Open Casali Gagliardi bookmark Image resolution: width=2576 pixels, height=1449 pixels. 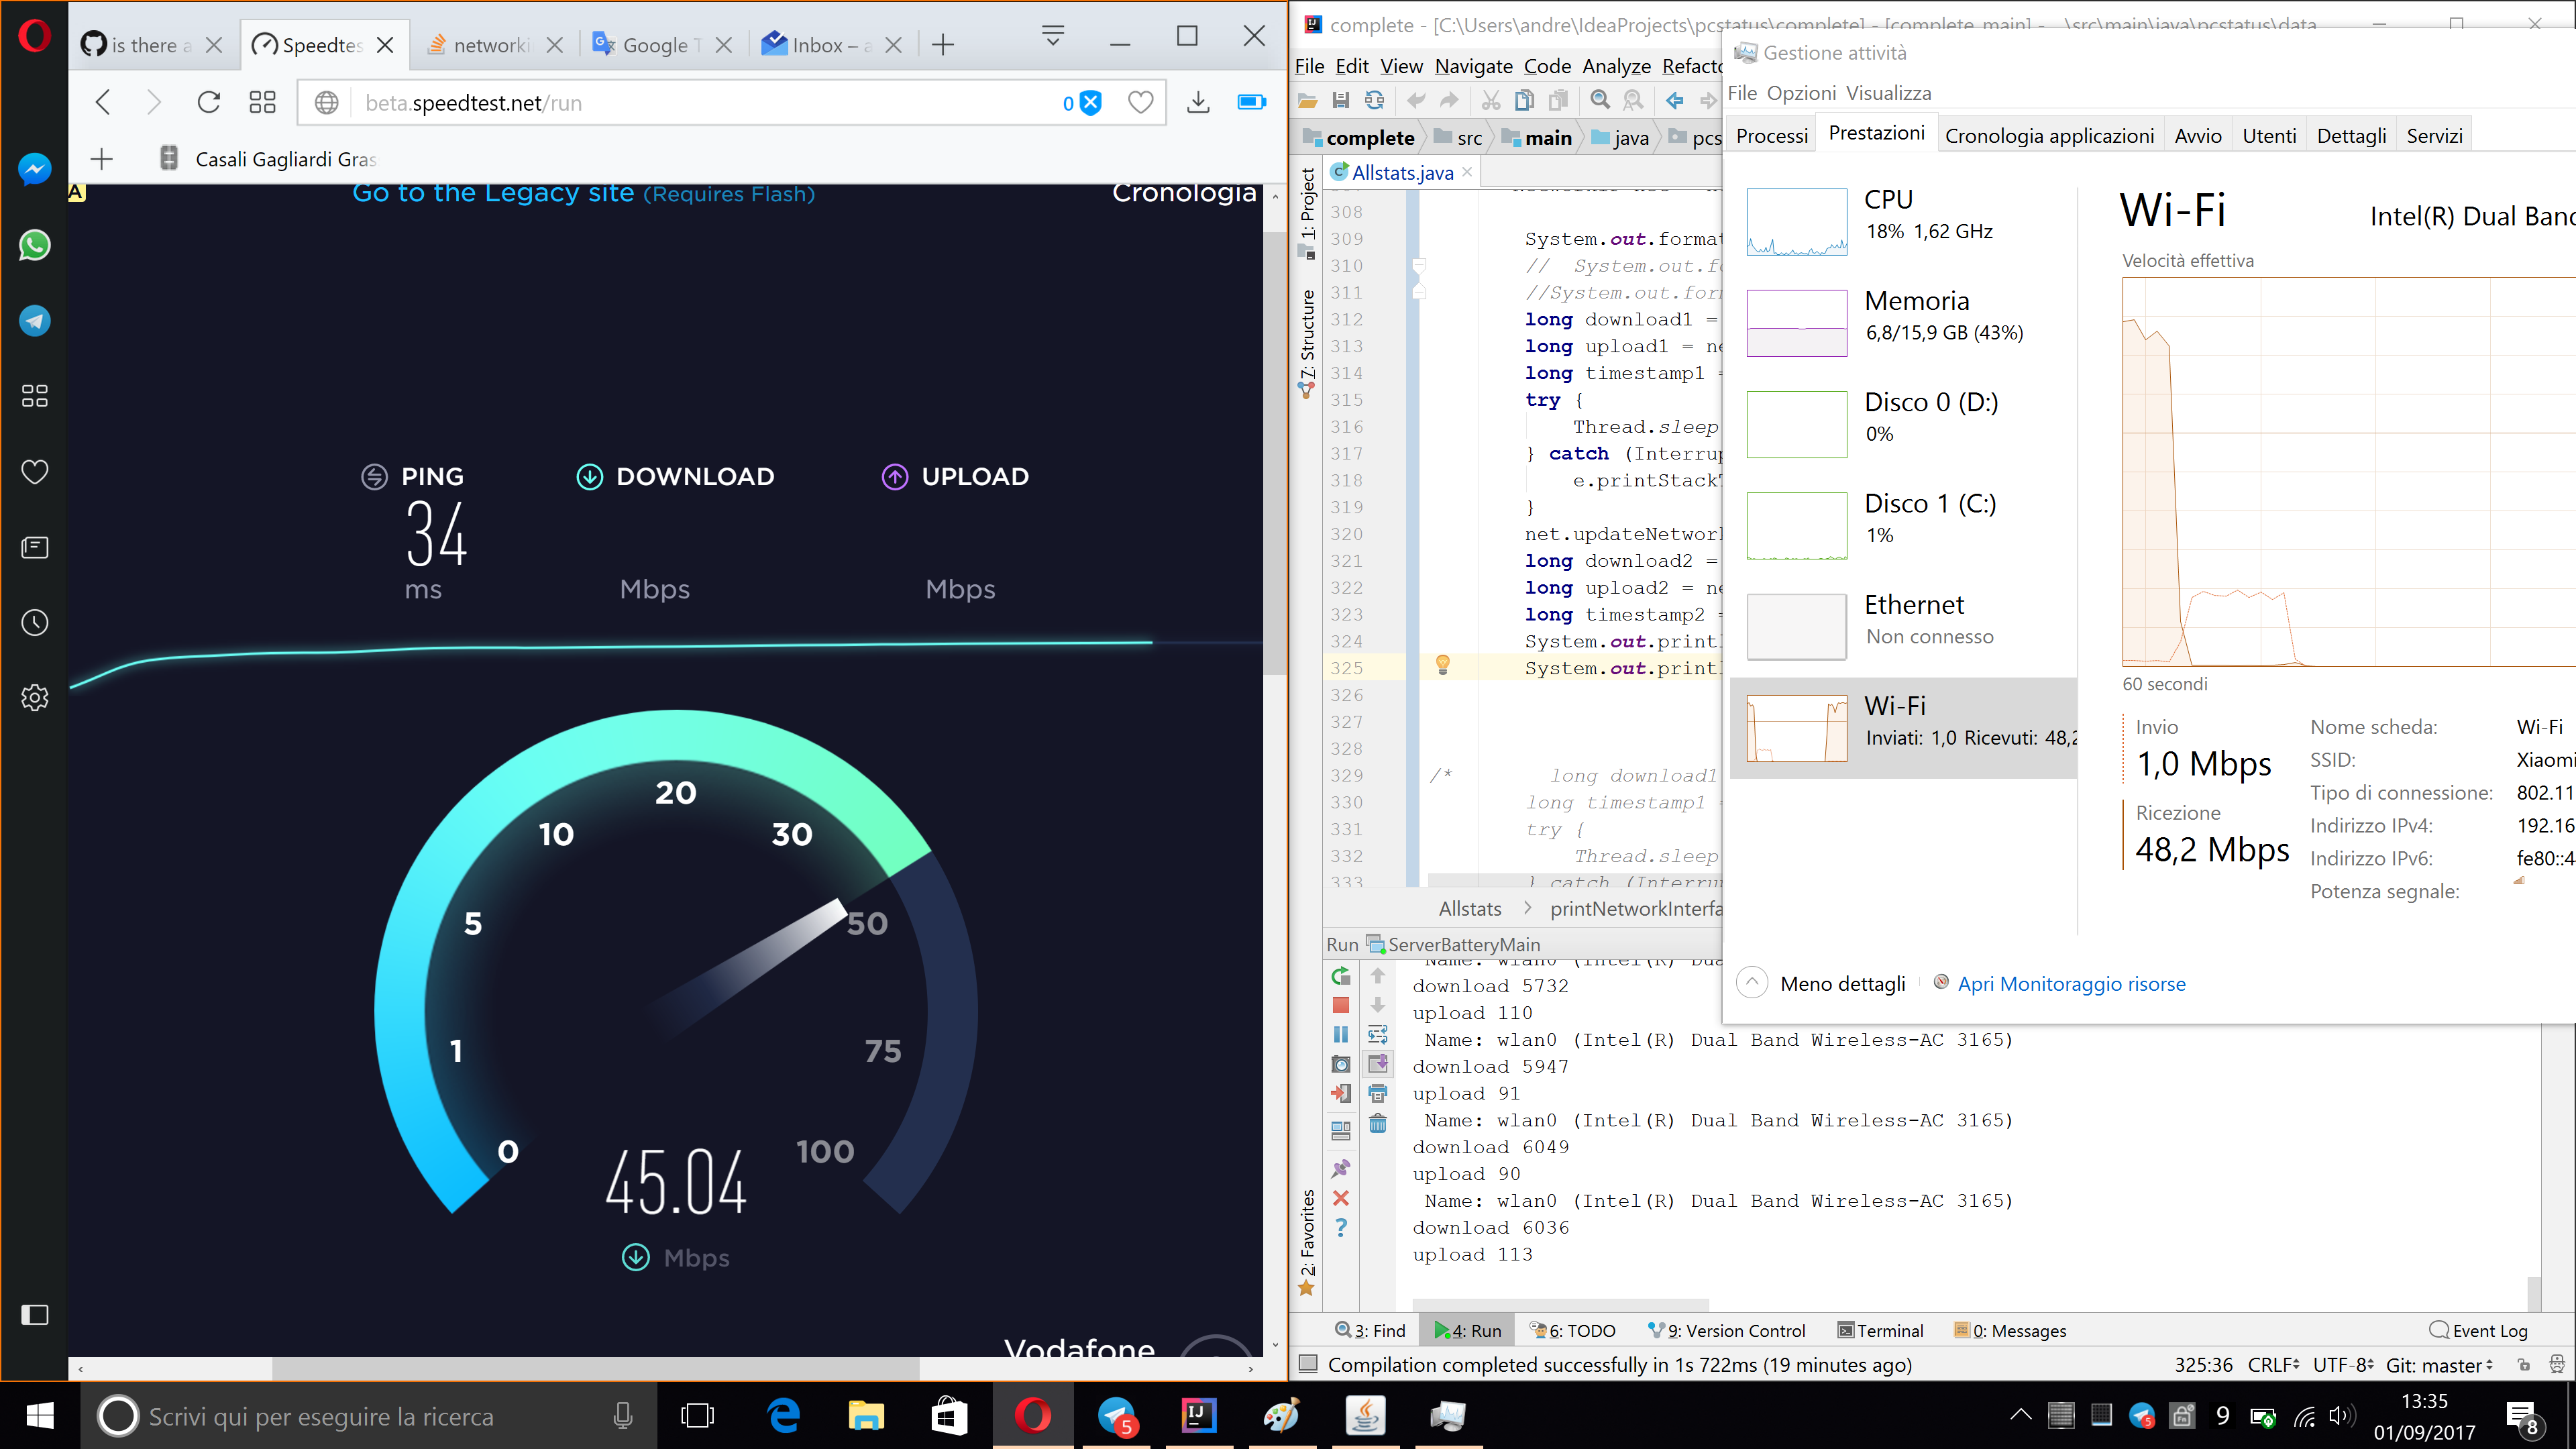(x=267, y=159)
